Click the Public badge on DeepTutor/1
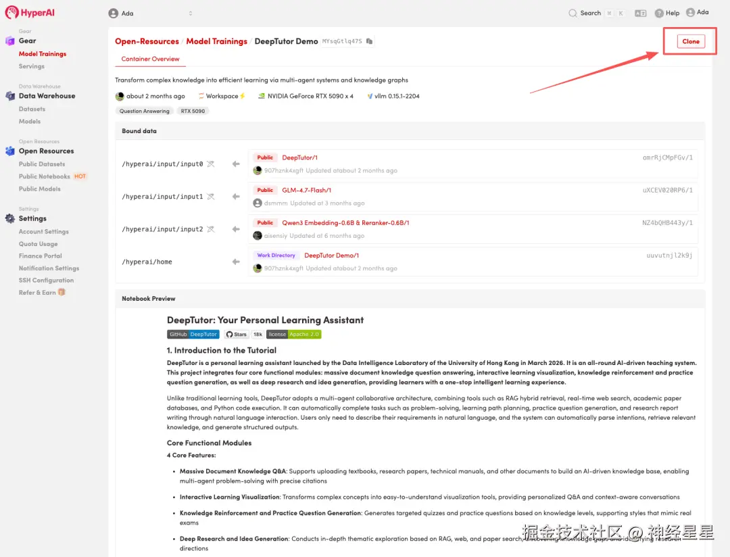This screenshot has width=730, height=557. [x=265, y=158]
